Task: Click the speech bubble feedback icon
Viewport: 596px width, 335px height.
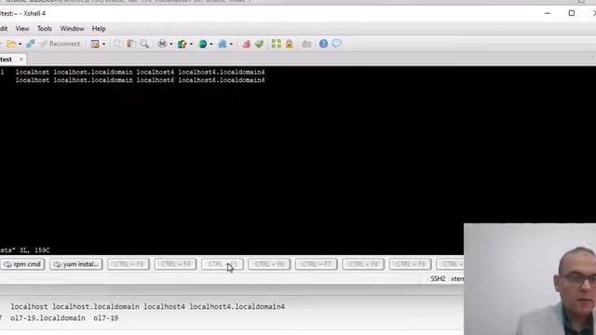Action: coord(337,44)
